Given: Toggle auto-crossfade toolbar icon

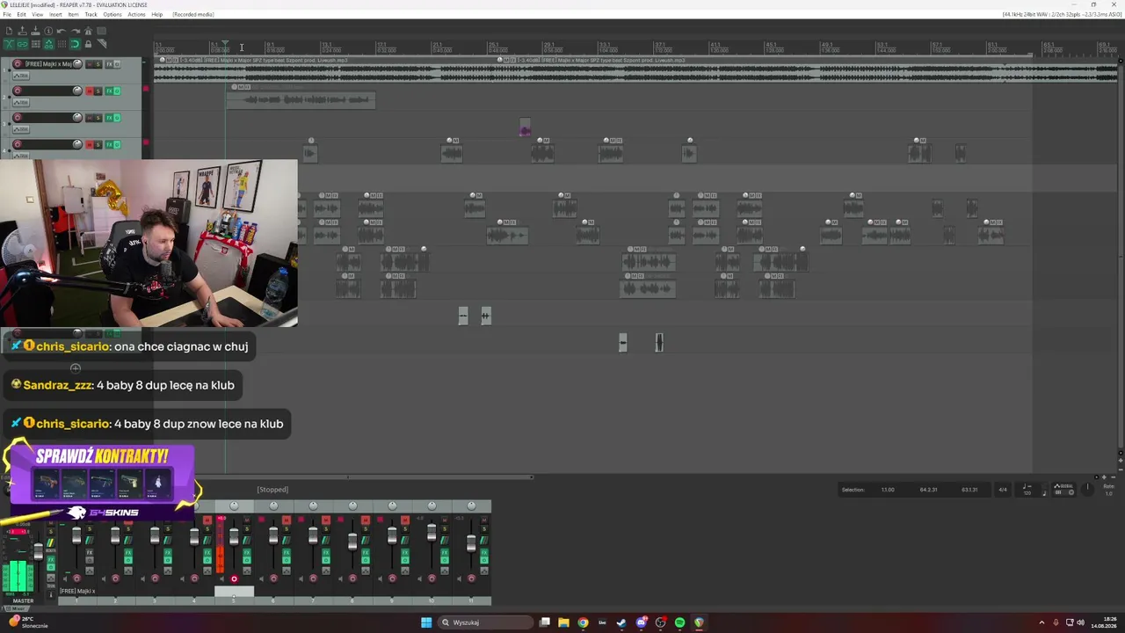Looking at the screenshot, I should pyautogui.click(x=9, y=44).
